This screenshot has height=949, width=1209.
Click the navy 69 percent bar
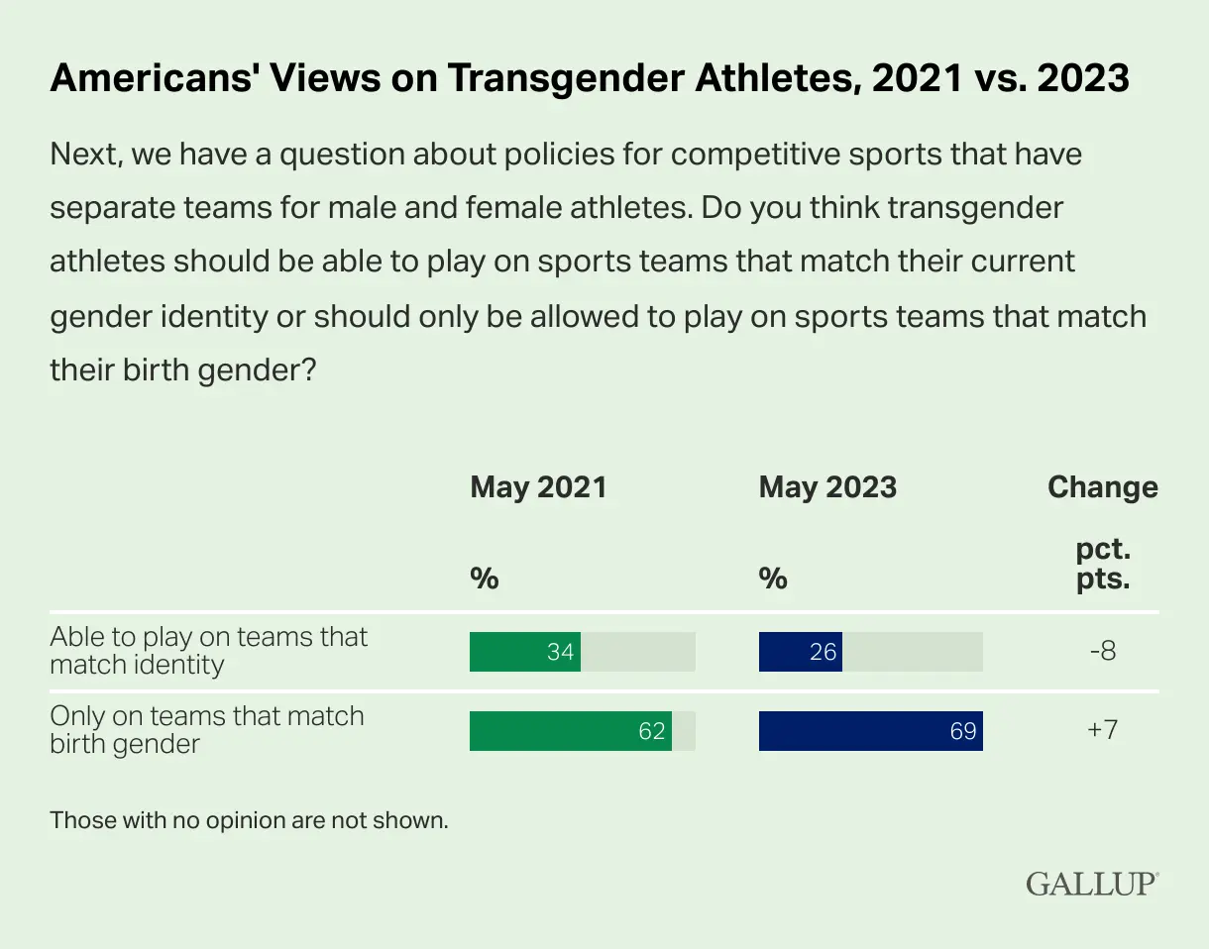click(x=871, y=731)
